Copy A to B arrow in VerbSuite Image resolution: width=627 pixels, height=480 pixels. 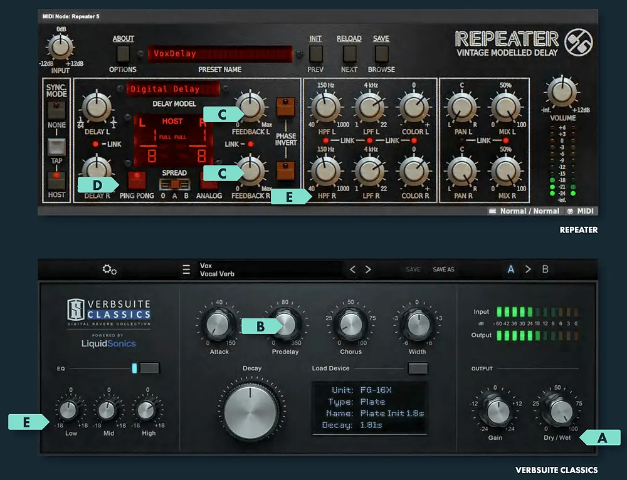[528, 269]
